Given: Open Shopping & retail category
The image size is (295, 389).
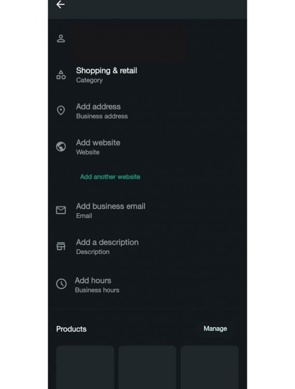Looking at the screenshot, I should 148,75.
